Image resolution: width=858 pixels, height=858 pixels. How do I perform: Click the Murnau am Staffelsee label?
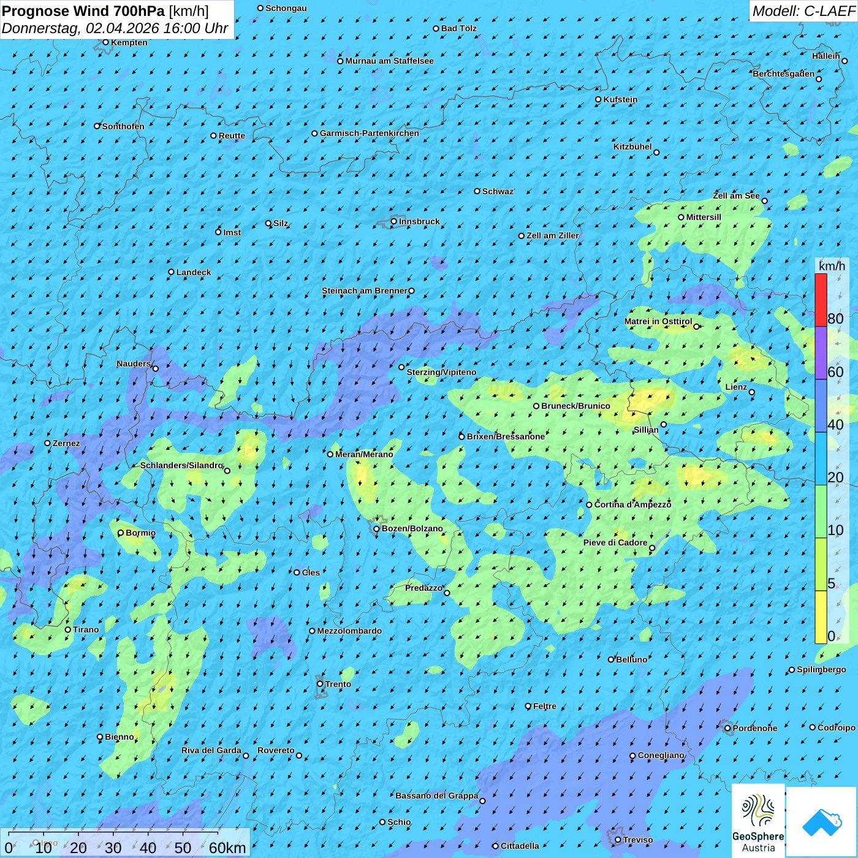[389, 61]
